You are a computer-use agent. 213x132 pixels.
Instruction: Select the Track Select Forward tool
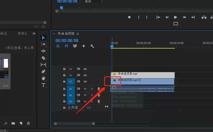tap(43, 44)
